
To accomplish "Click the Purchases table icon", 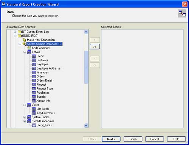I will point(34,93).
